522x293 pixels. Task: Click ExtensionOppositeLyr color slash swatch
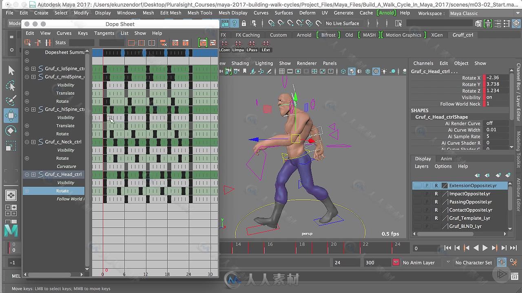445,186
